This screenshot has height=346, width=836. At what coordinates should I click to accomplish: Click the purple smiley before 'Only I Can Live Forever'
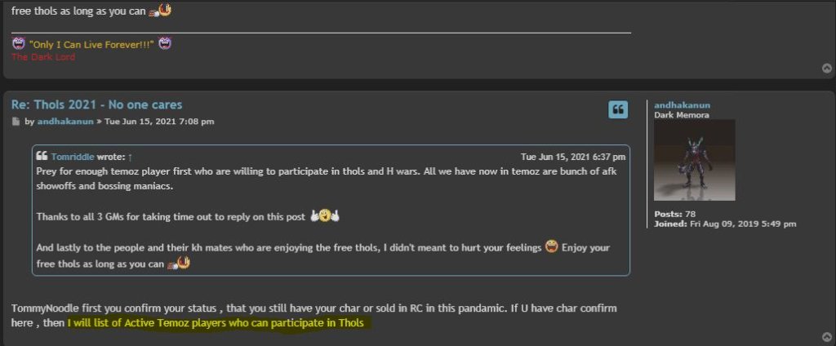tap(19, 43)
